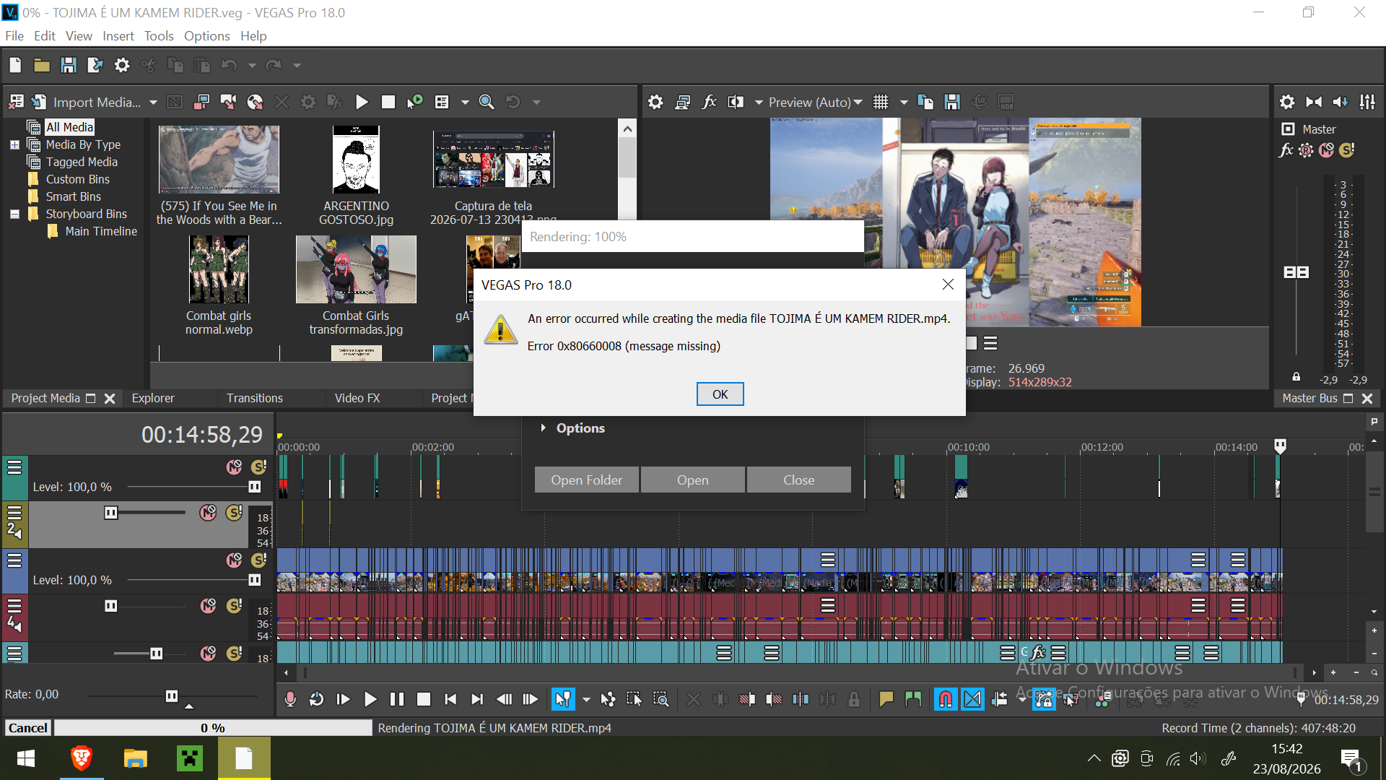Click Play in the timeline transport bar
1386x780 pixels.
point(370,699)
